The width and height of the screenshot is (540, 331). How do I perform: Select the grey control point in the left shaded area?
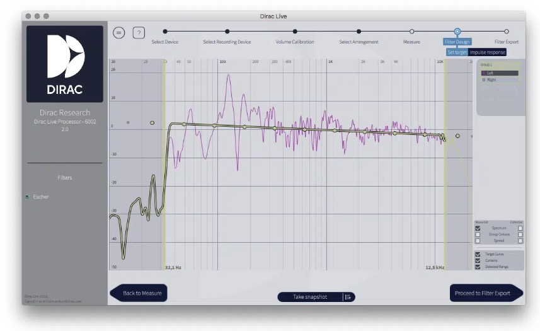(128, 122)
